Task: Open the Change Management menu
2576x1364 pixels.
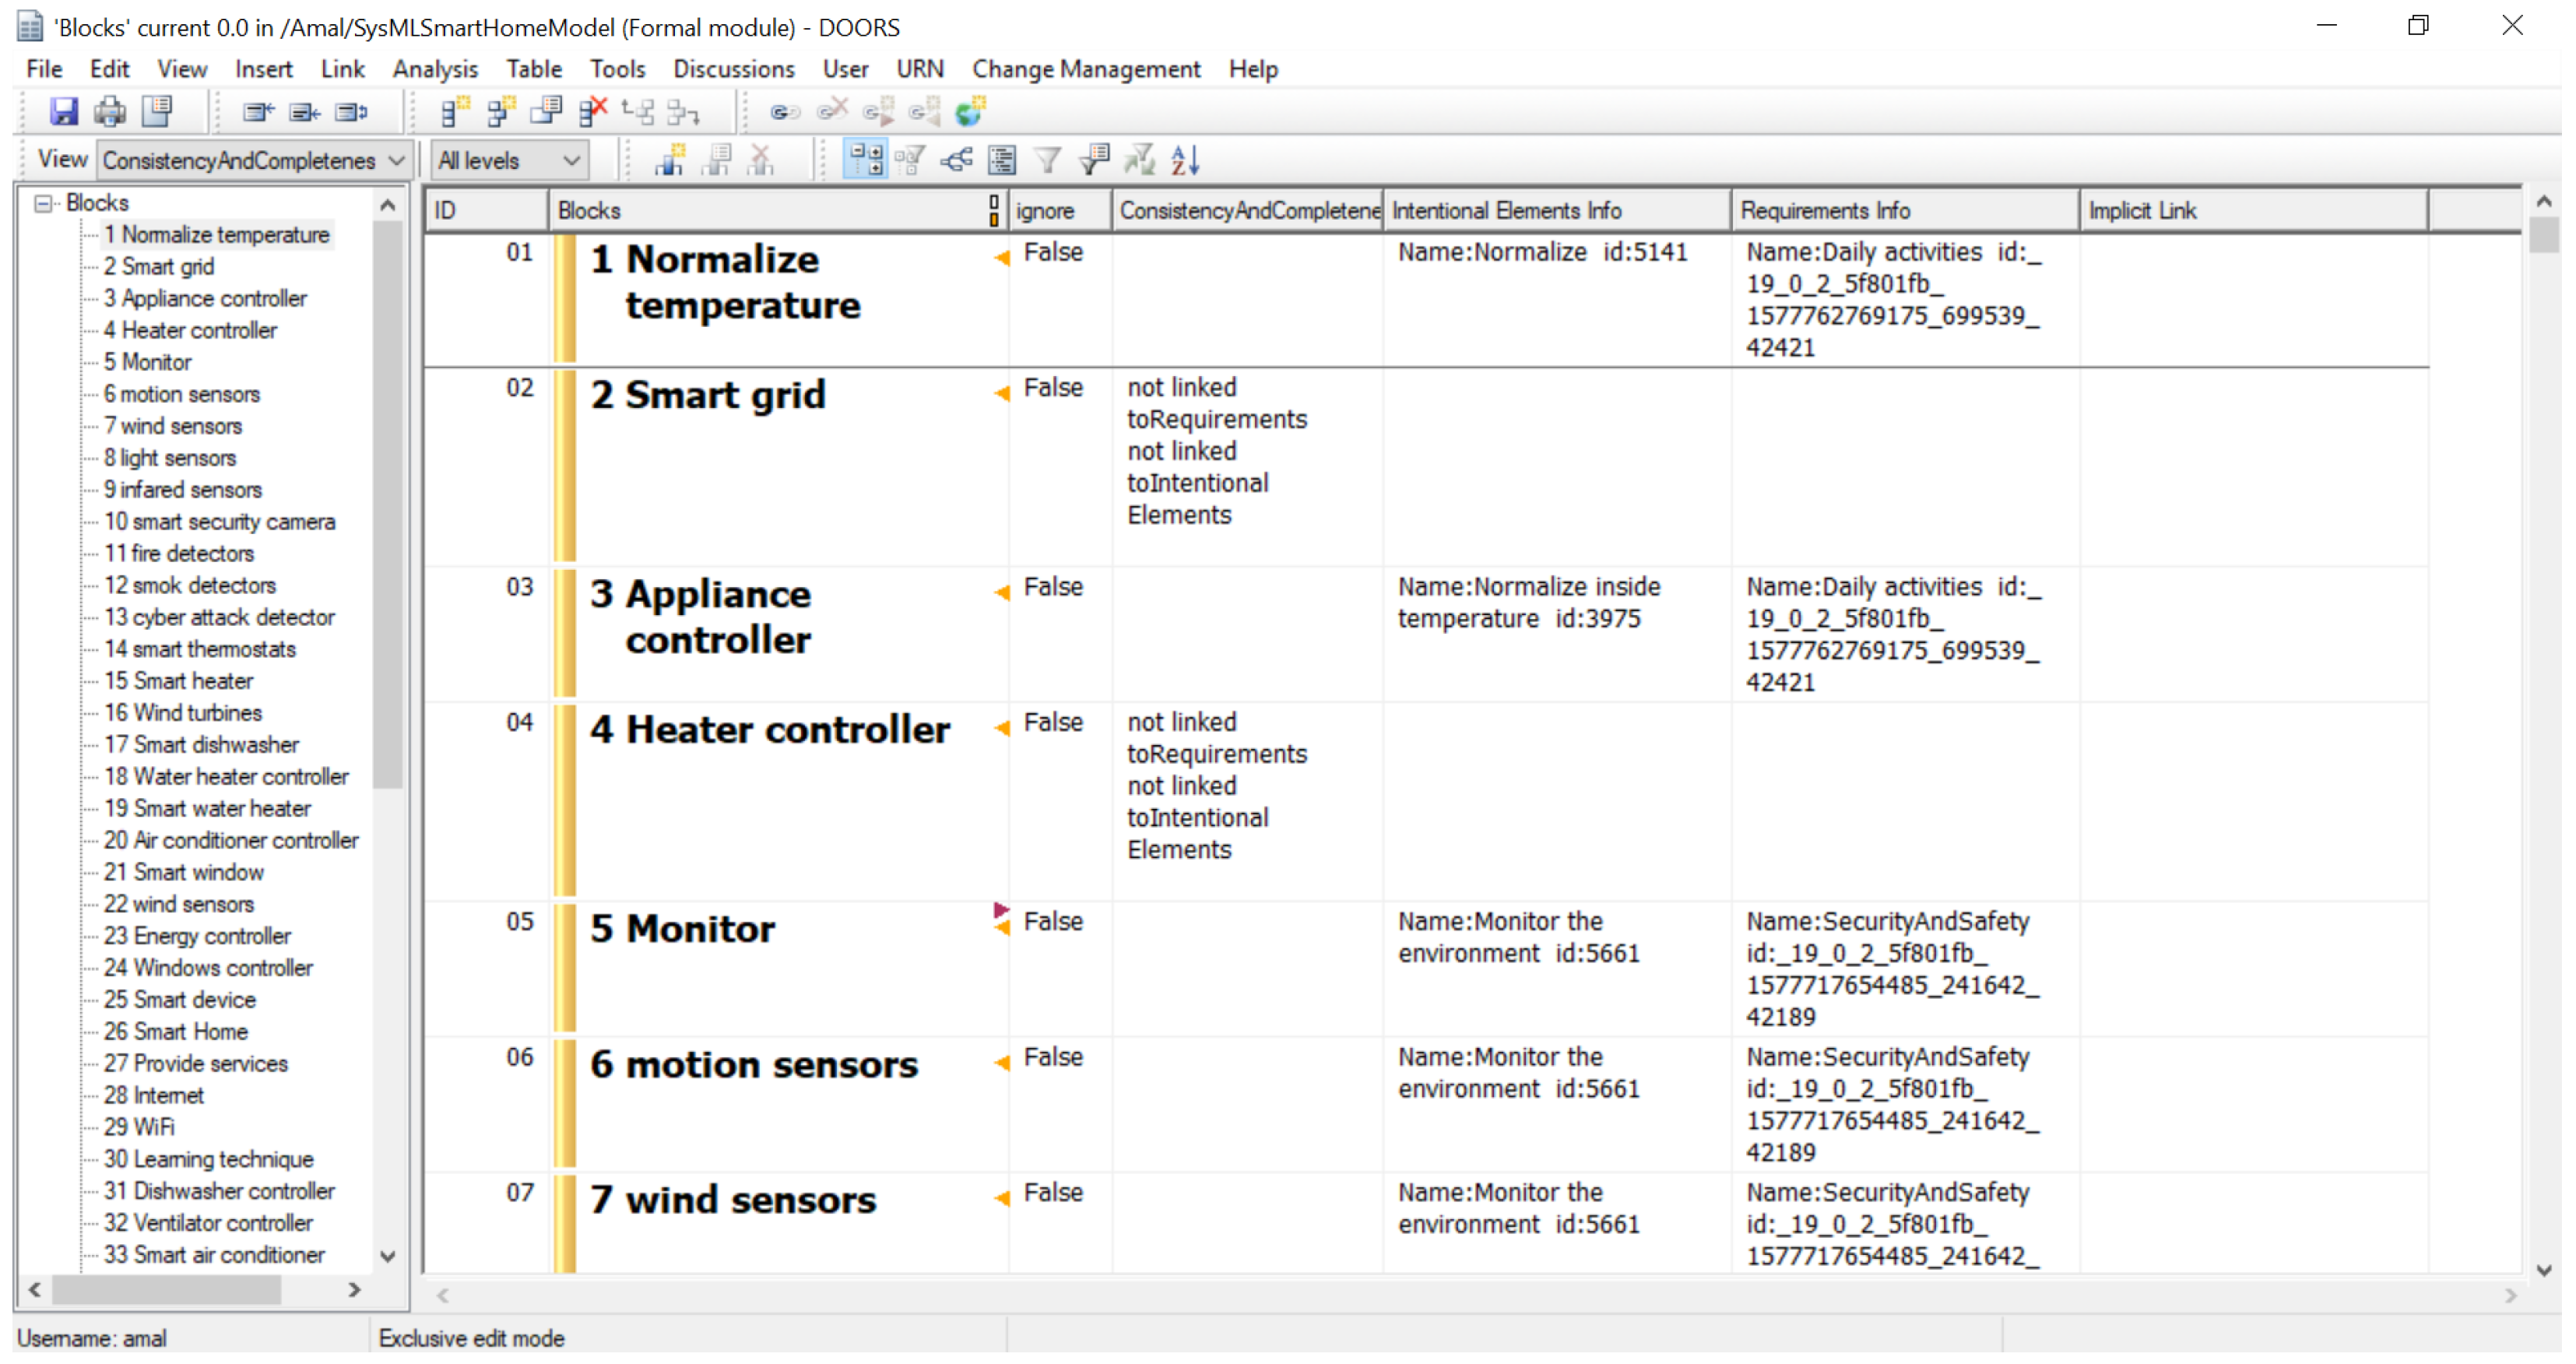Action: 1085,69
